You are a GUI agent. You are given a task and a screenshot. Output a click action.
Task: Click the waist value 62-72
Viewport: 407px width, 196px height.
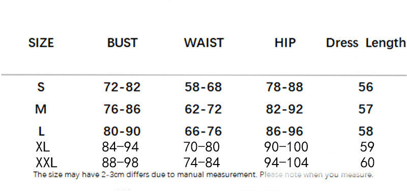203,109
